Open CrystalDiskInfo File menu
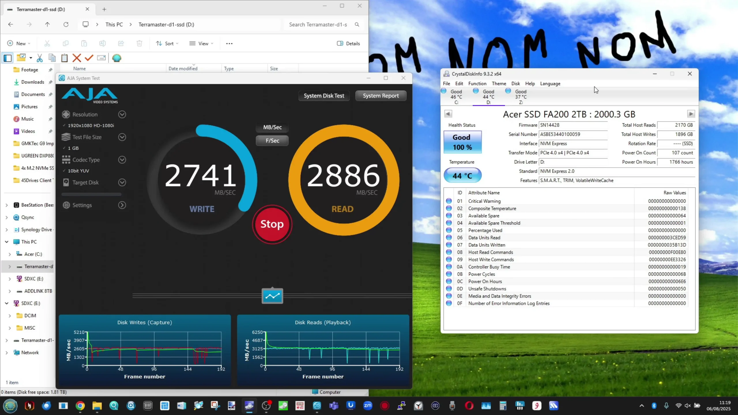738x415 pixels. 446,84
